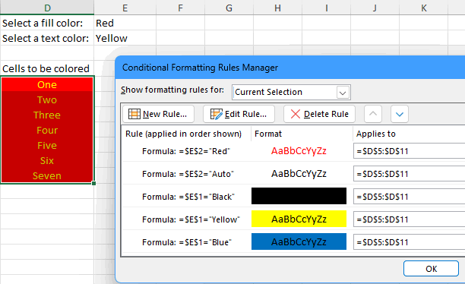
Task: Select the =$E$1="Black" formula rule
Action: [x=188, y=197]
